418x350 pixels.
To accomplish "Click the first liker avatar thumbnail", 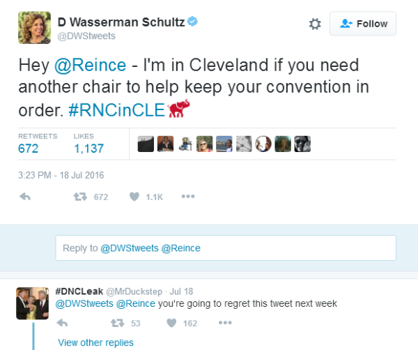I will (x=146, y=144).
